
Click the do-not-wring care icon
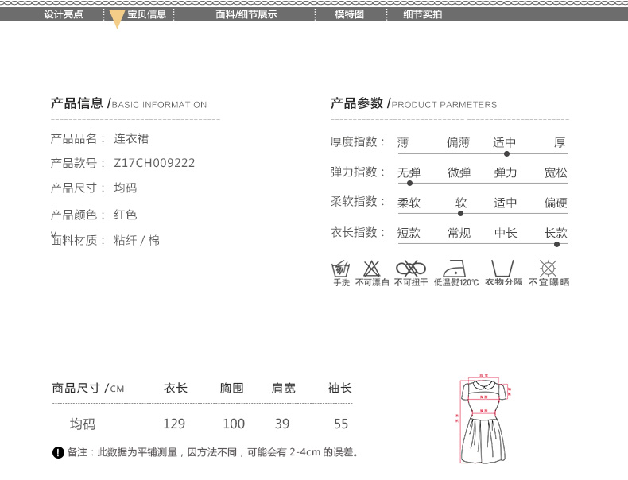[x=411, y=268]
